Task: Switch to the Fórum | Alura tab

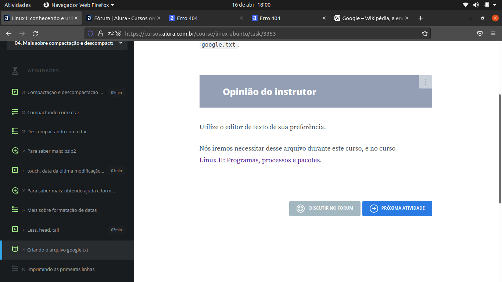Action: point(124,18)
